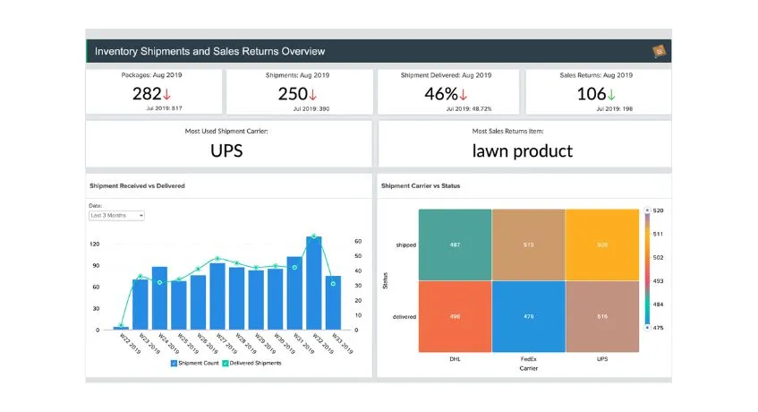Select the shipped DHL heatmap cell 487
The width and height of the screenshot is (758, 412).
click(x=455, y=245)
